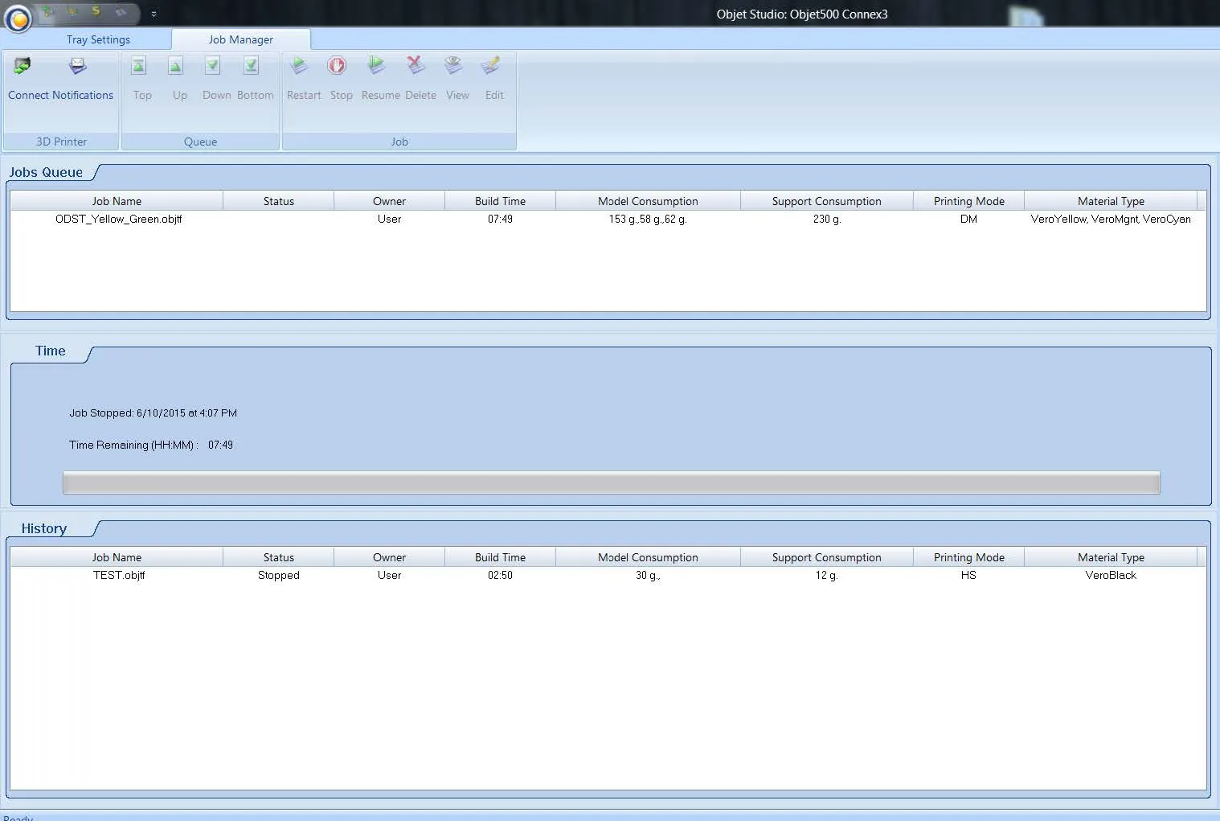The image size is (1220, 821).
Task: Select ODST_Yellow_Green.objtf in Jobs Queue
Action: click(118, 219)
